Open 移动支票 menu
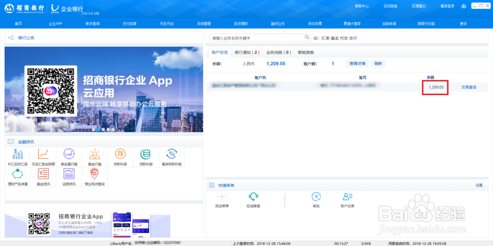493x246 pixels. [315, 24]
